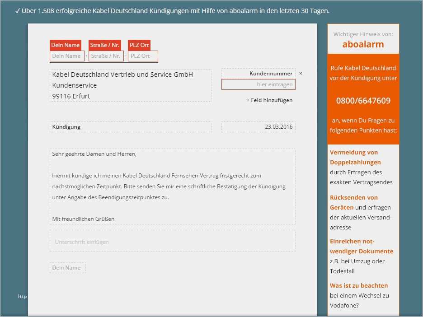Open 'Was ist zu beachten' hint
Viewport: 423px width, 317px height.
(x=359, y=285)
